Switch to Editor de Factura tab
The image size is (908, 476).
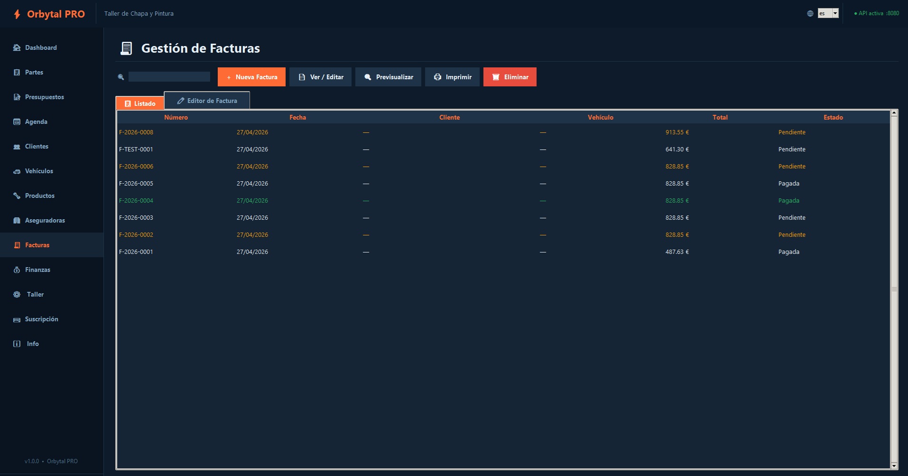click(x=207, y=101)
